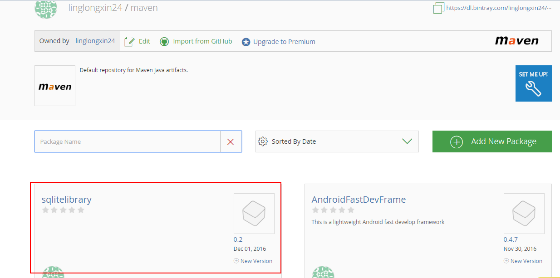Click the Upgrade to Premium star icon
The image size is (560, 278).
coord(246,42)
